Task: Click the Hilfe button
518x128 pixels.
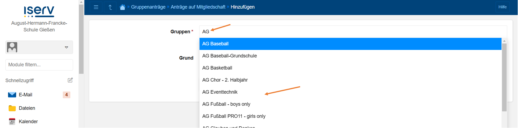Action: point(502,7)
